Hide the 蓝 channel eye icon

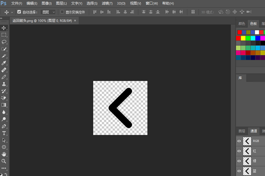(x=239, y=171)
